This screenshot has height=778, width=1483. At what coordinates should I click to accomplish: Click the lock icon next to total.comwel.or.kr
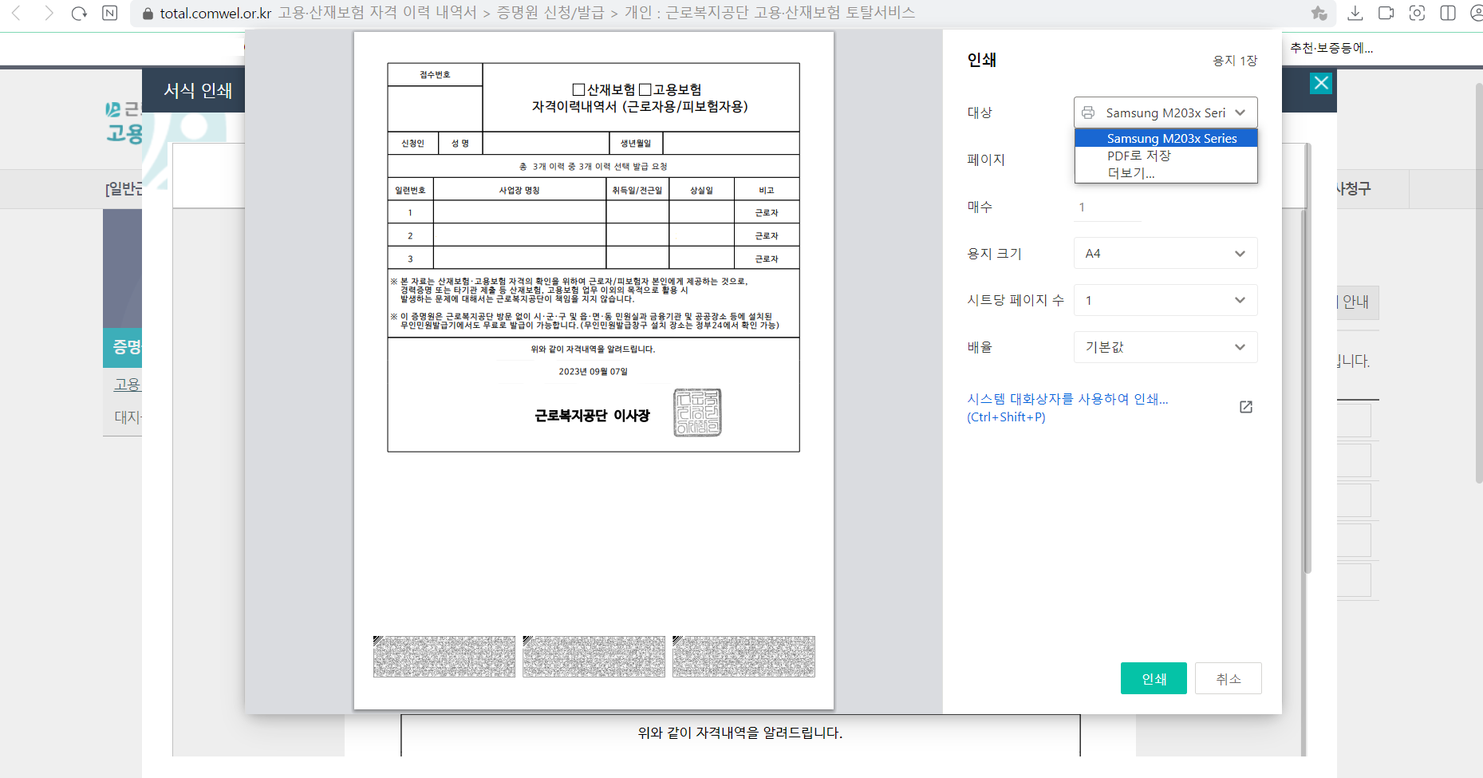148,12
